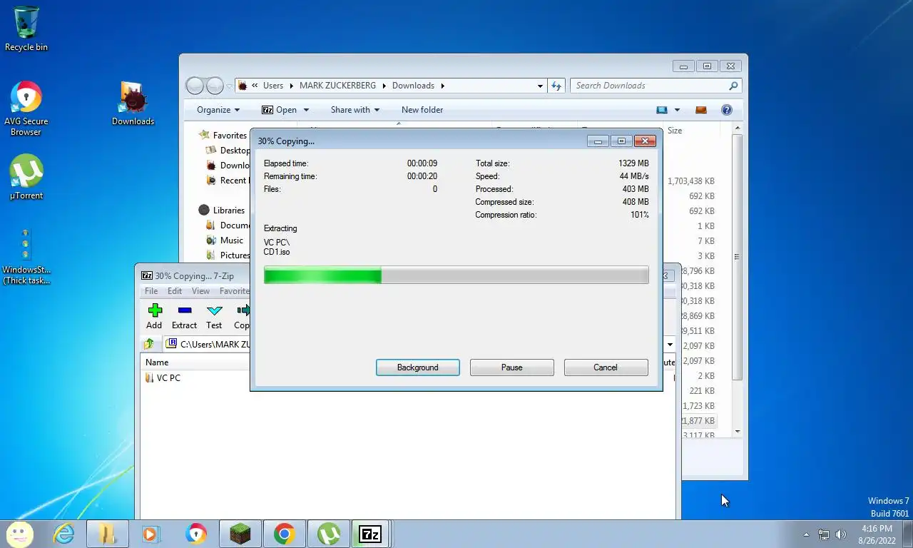This screenshot has height=548, width=913.
Task: Open Minecraft from the taskbar
Action: coord(240,534)
